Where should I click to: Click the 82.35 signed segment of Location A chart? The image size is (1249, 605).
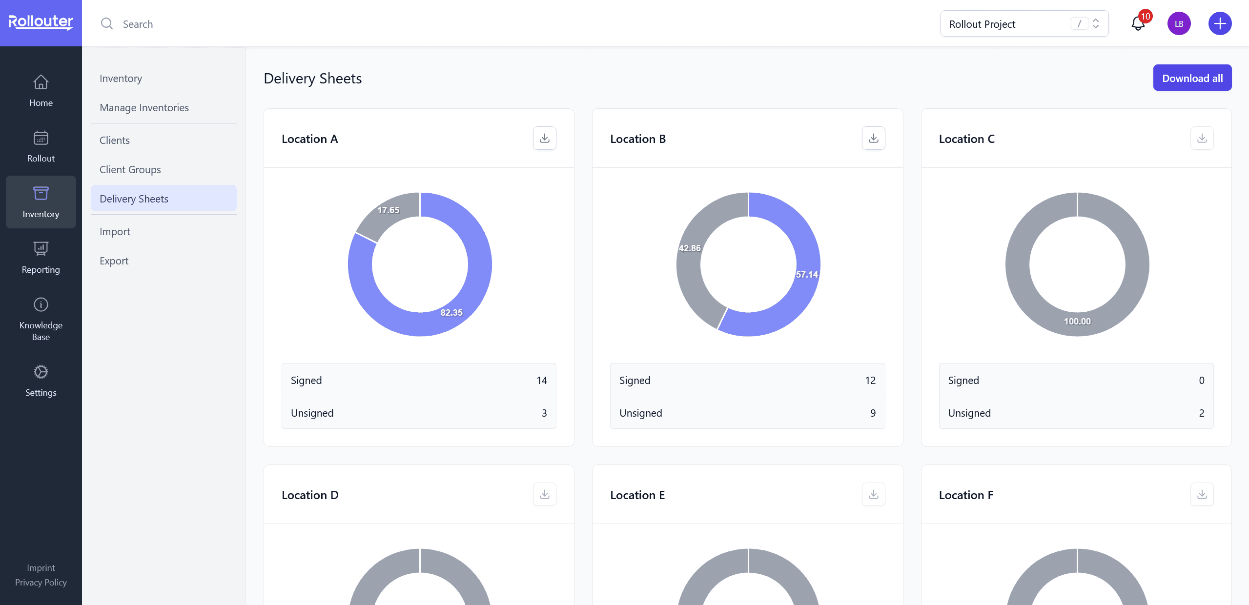tap(451, 312)
